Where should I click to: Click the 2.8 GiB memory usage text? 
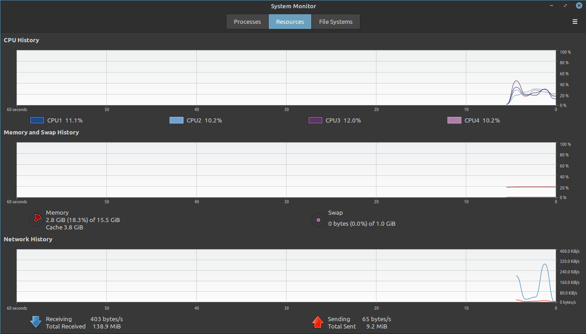pos(83,220)
